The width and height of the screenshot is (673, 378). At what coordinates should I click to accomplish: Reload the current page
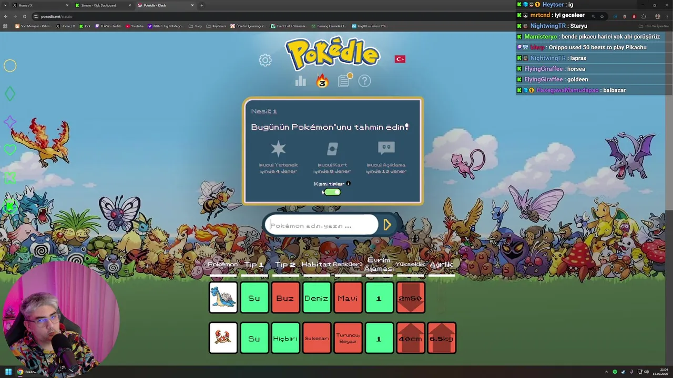coord(24,16)
